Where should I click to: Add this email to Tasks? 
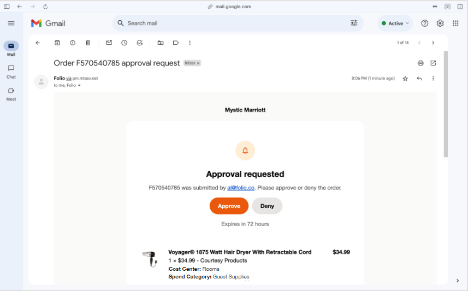click(140, 43)
